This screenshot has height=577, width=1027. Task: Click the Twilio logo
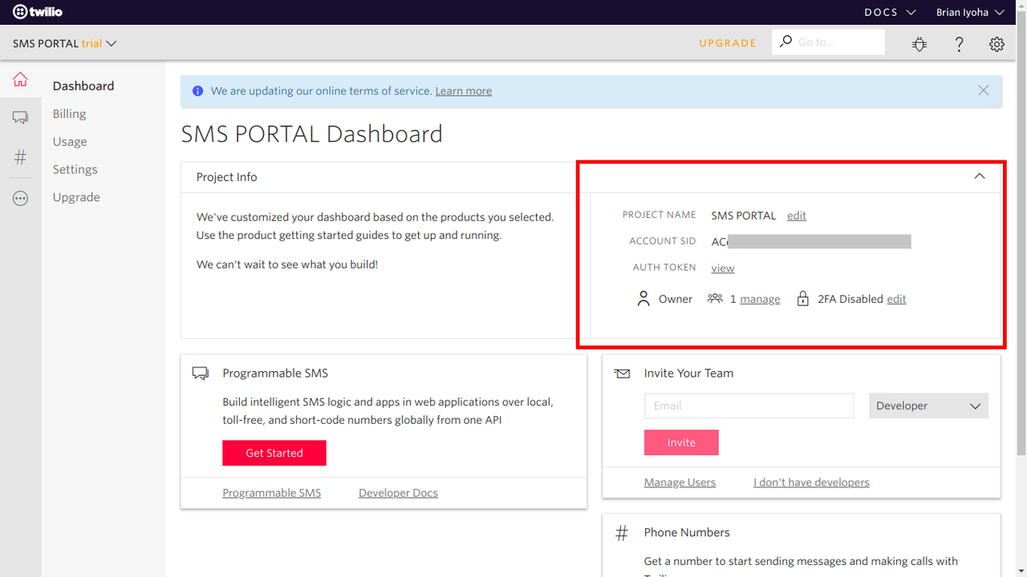(x=38, y=12)
